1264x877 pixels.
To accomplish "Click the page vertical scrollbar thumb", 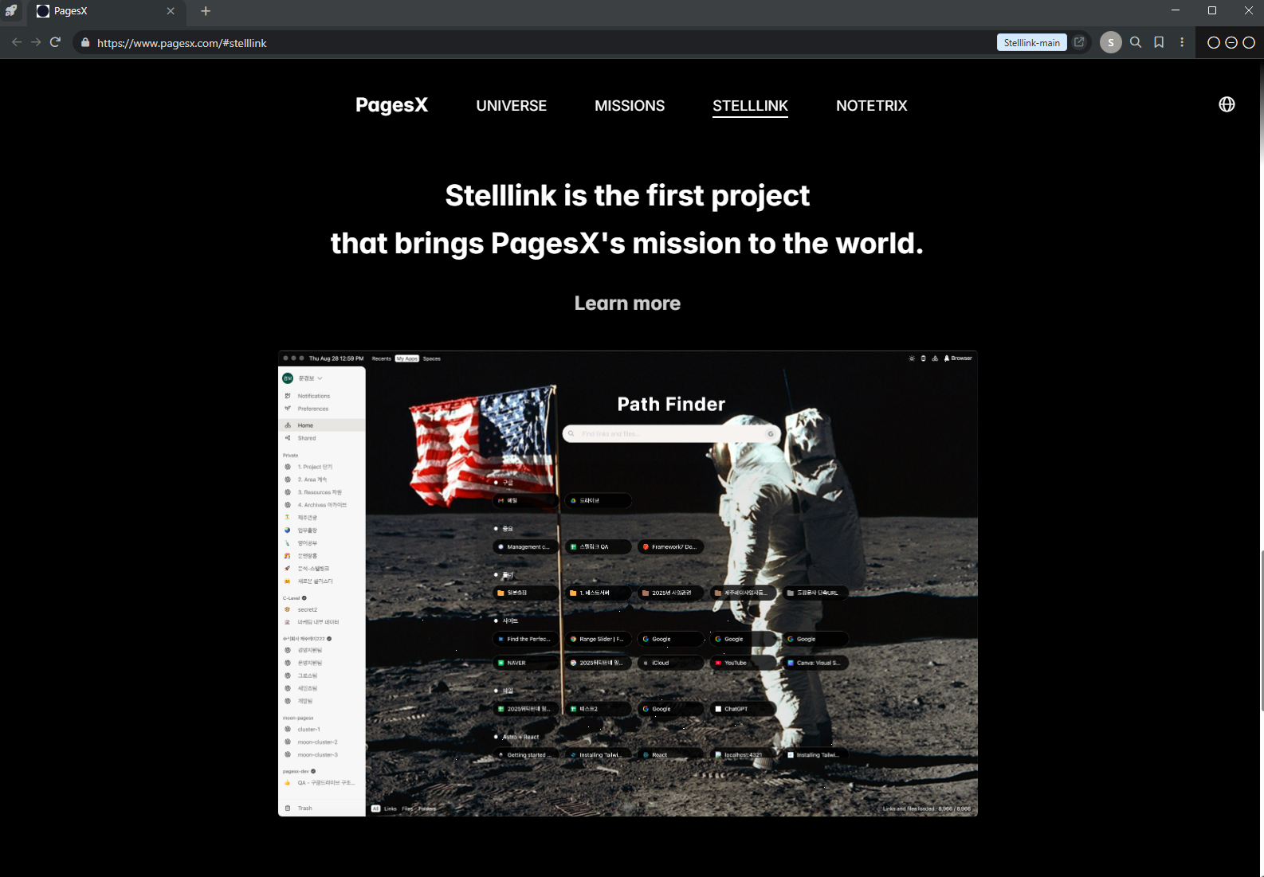I will (x=1261, y=629).
